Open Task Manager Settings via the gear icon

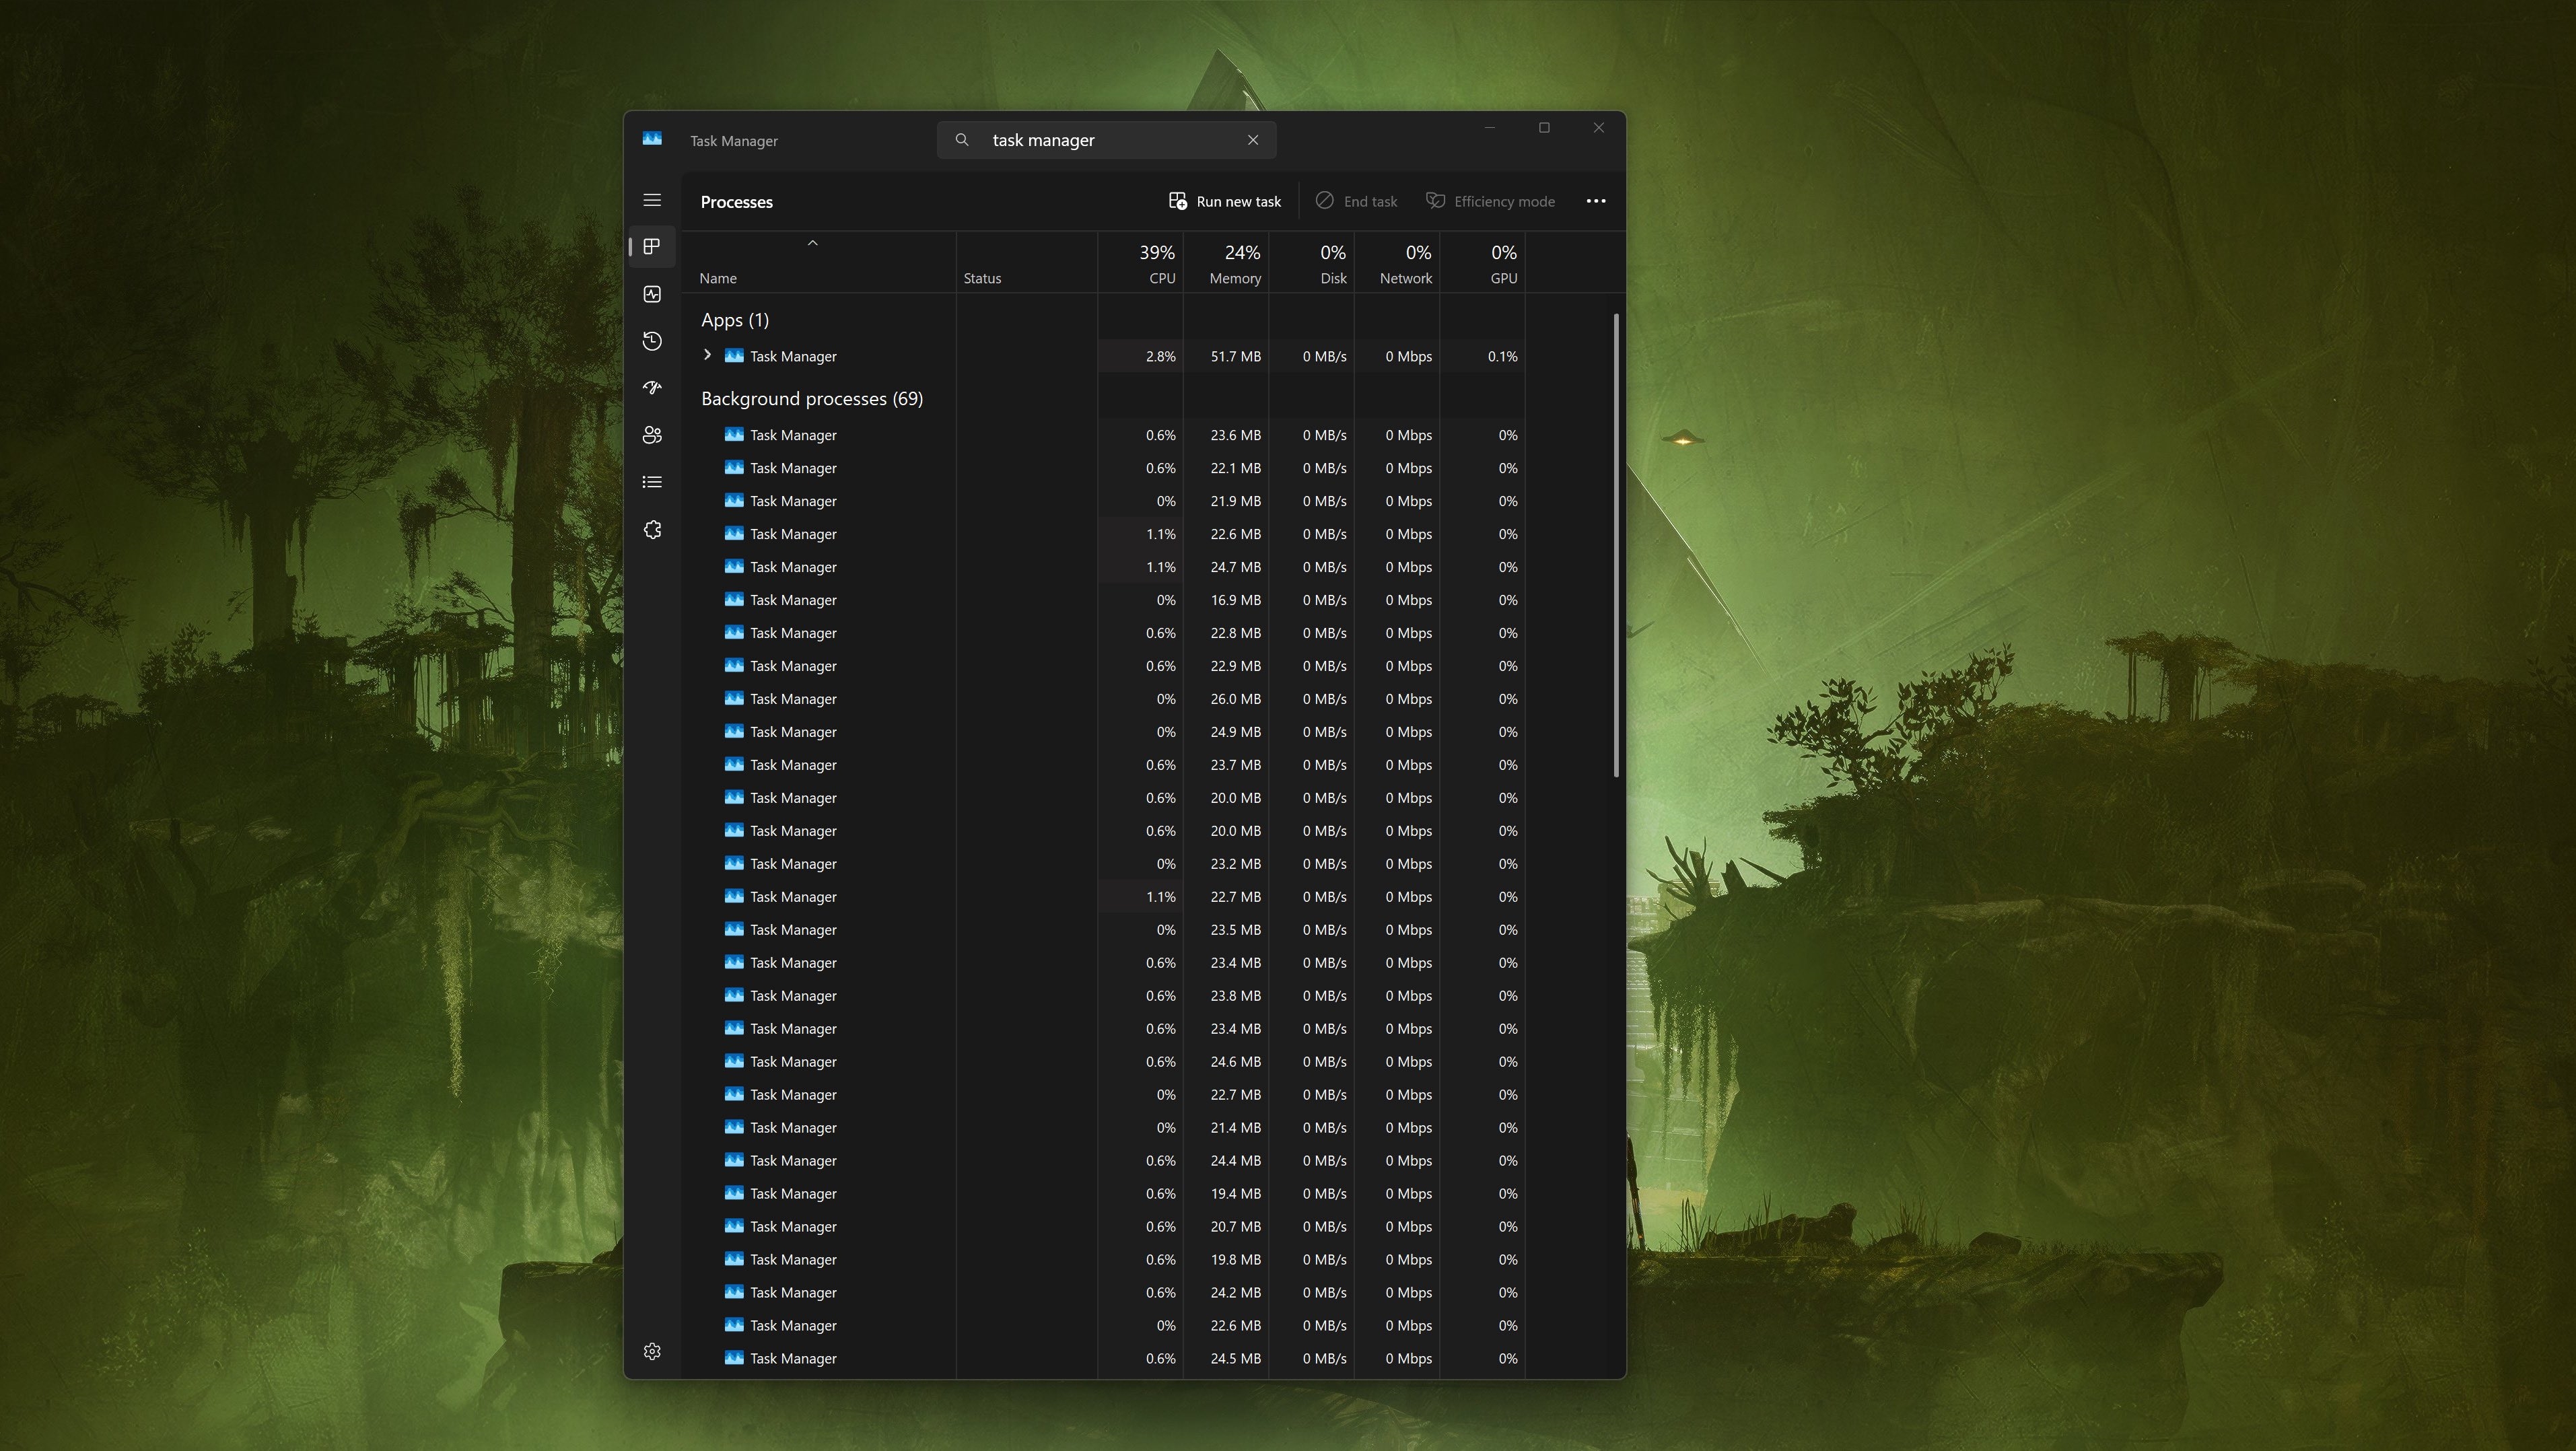coord(652,1351)
